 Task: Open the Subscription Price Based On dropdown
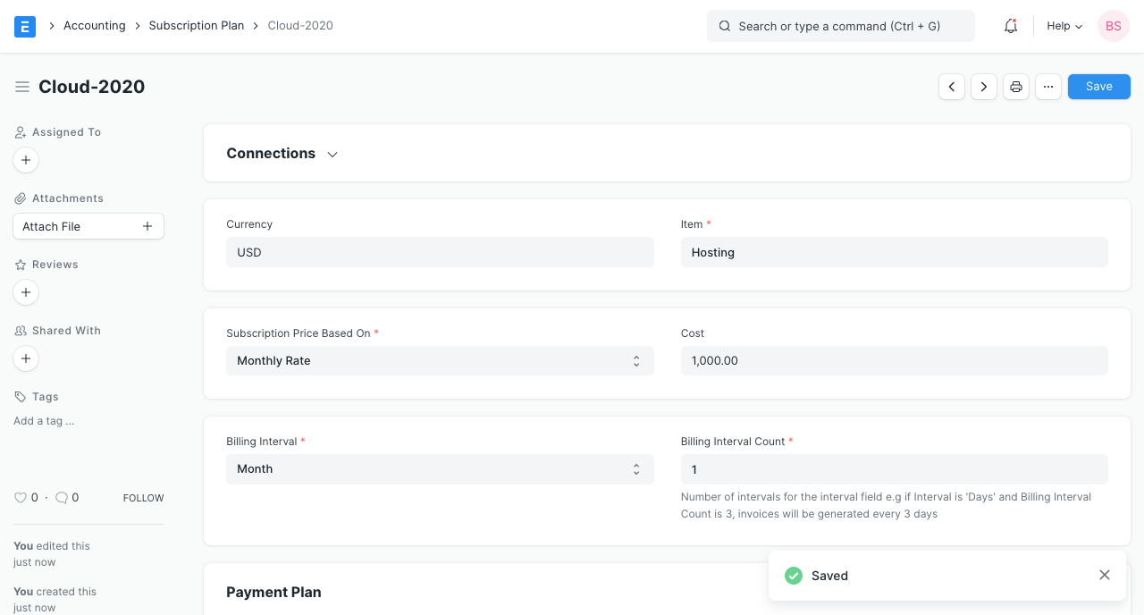439,360
